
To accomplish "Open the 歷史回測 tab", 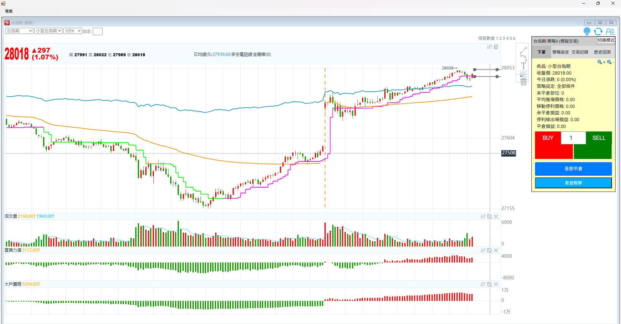I will click(x=602, y=52).
